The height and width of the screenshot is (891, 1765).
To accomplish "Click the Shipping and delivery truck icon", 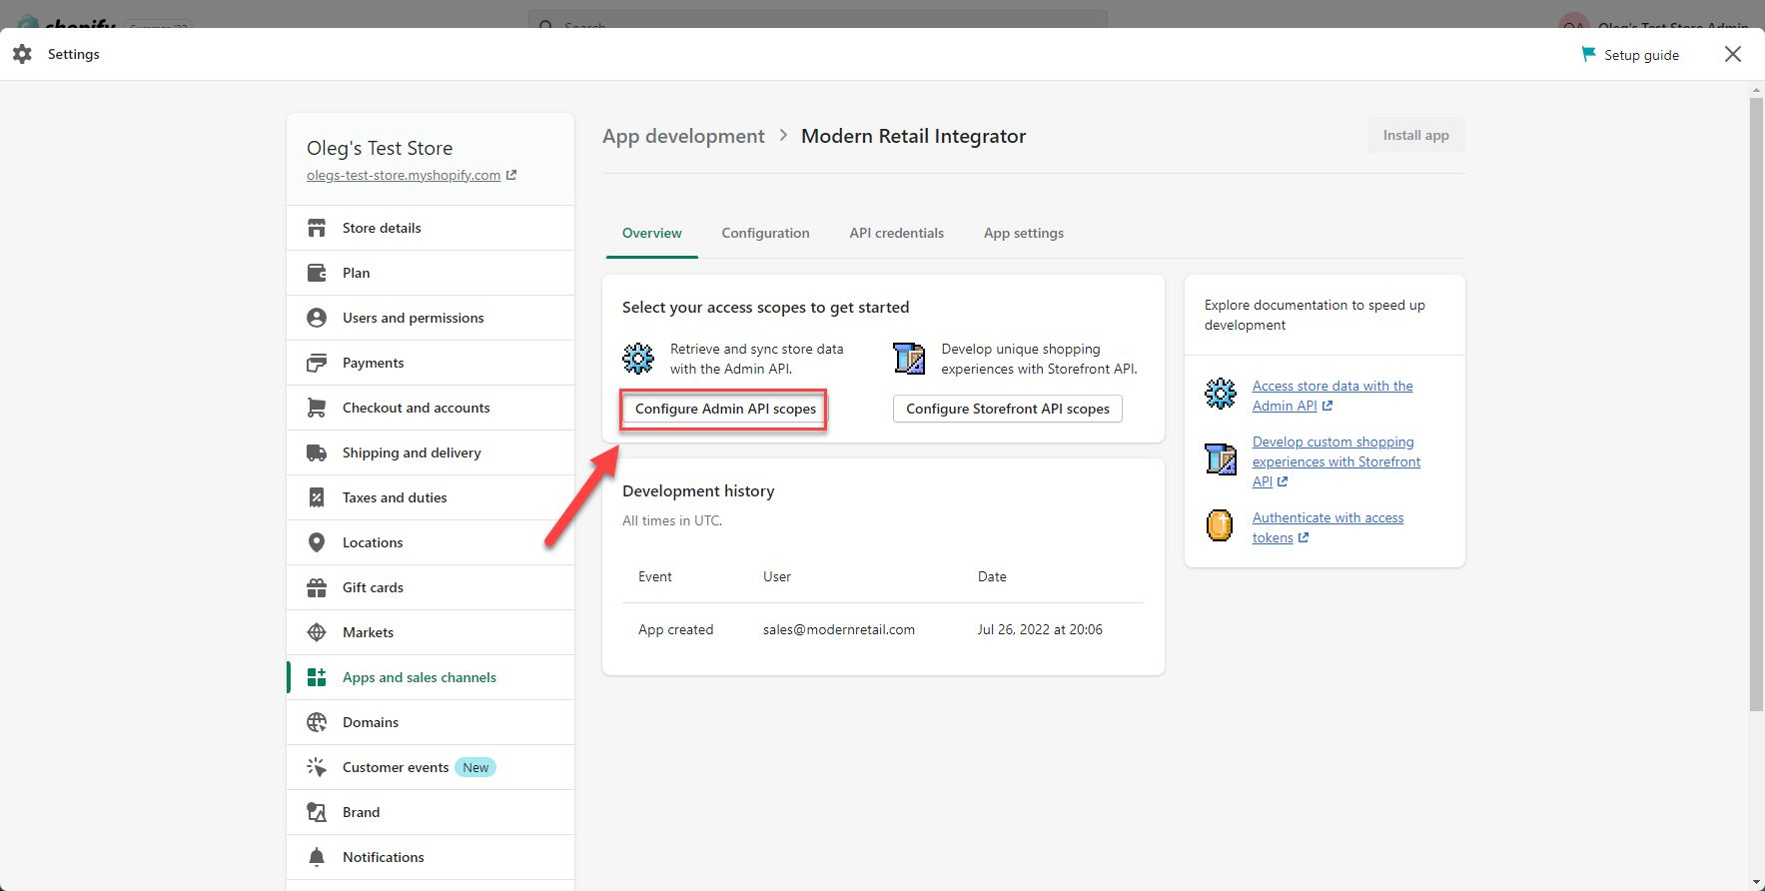I will (317, 452).
